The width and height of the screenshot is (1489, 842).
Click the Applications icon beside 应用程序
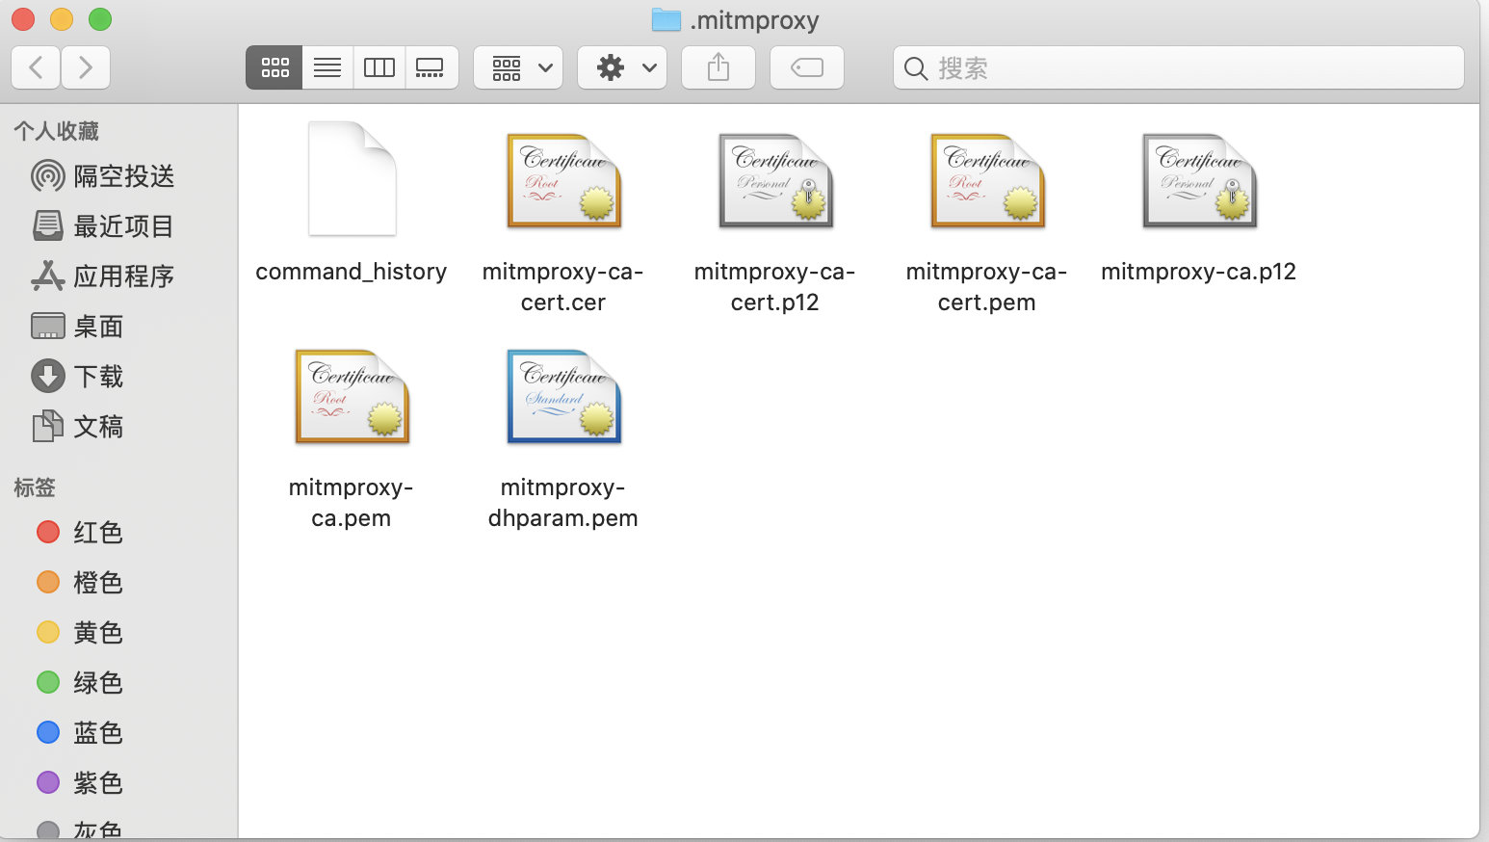[x=48, y=276]
